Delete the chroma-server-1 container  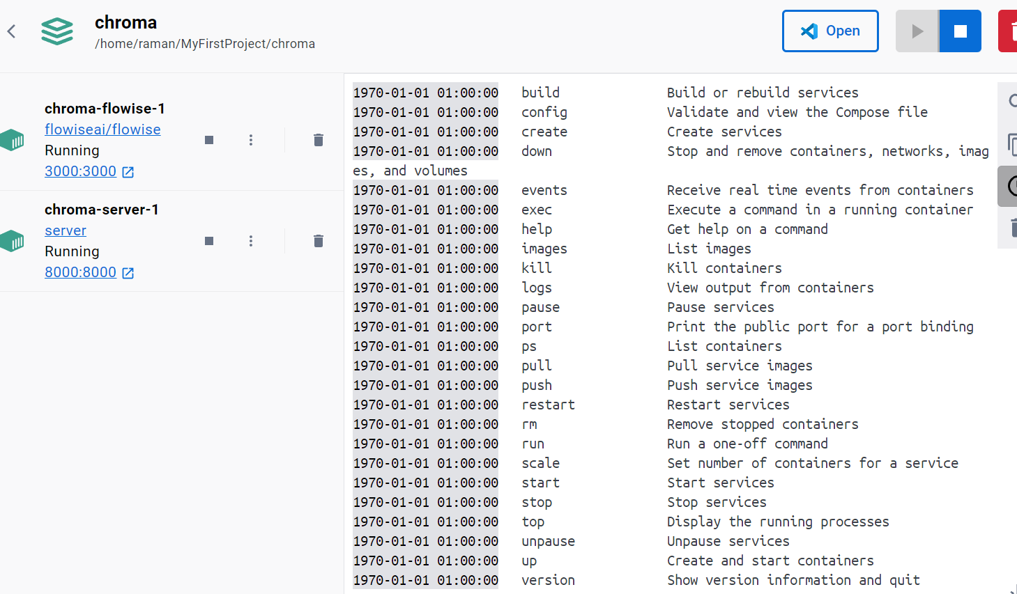pyautogui.click(x=318, y=240)
